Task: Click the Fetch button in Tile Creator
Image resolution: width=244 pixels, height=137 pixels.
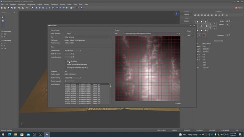Action: [x=69, y=34]
